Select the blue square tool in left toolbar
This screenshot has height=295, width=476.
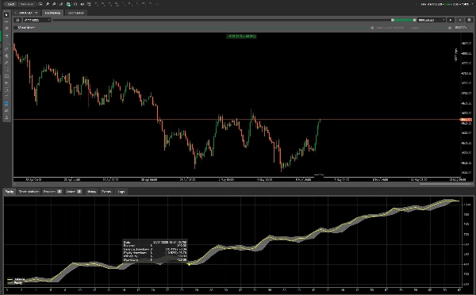click(x=6, y=104)
